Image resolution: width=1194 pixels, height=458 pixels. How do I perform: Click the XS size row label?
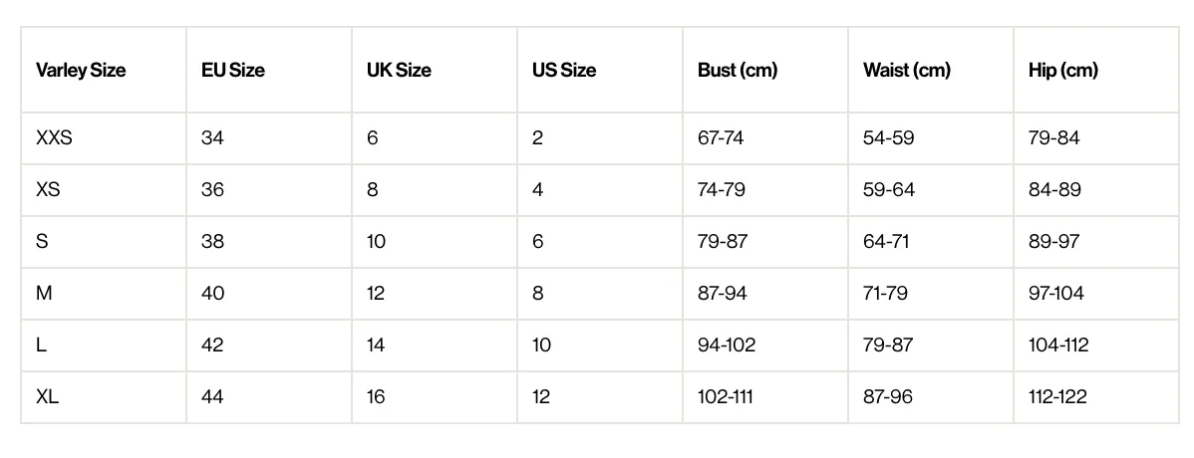(47, 189)
